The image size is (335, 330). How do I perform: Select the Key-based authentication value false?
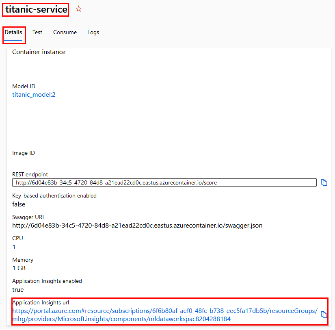pyautogui.click(x=19, y=204)
